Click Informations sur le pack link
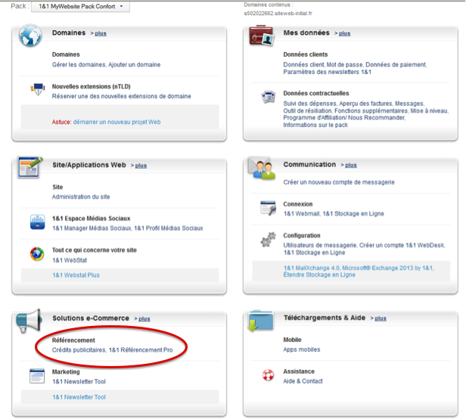This screenshot has height=419, width=466. (315, 125)
